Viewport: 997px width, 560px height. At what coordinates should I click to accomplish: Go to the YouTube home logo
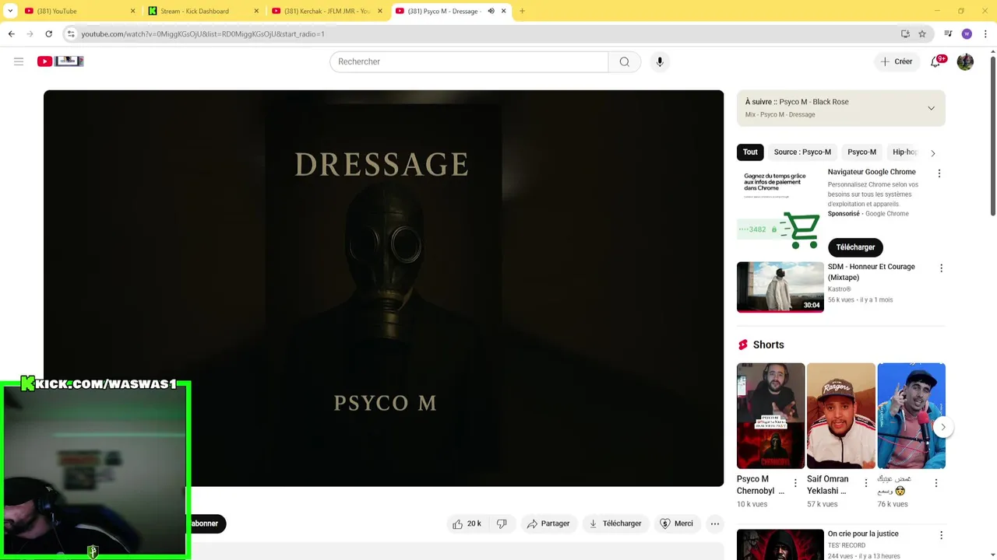[x=60, y=61]
